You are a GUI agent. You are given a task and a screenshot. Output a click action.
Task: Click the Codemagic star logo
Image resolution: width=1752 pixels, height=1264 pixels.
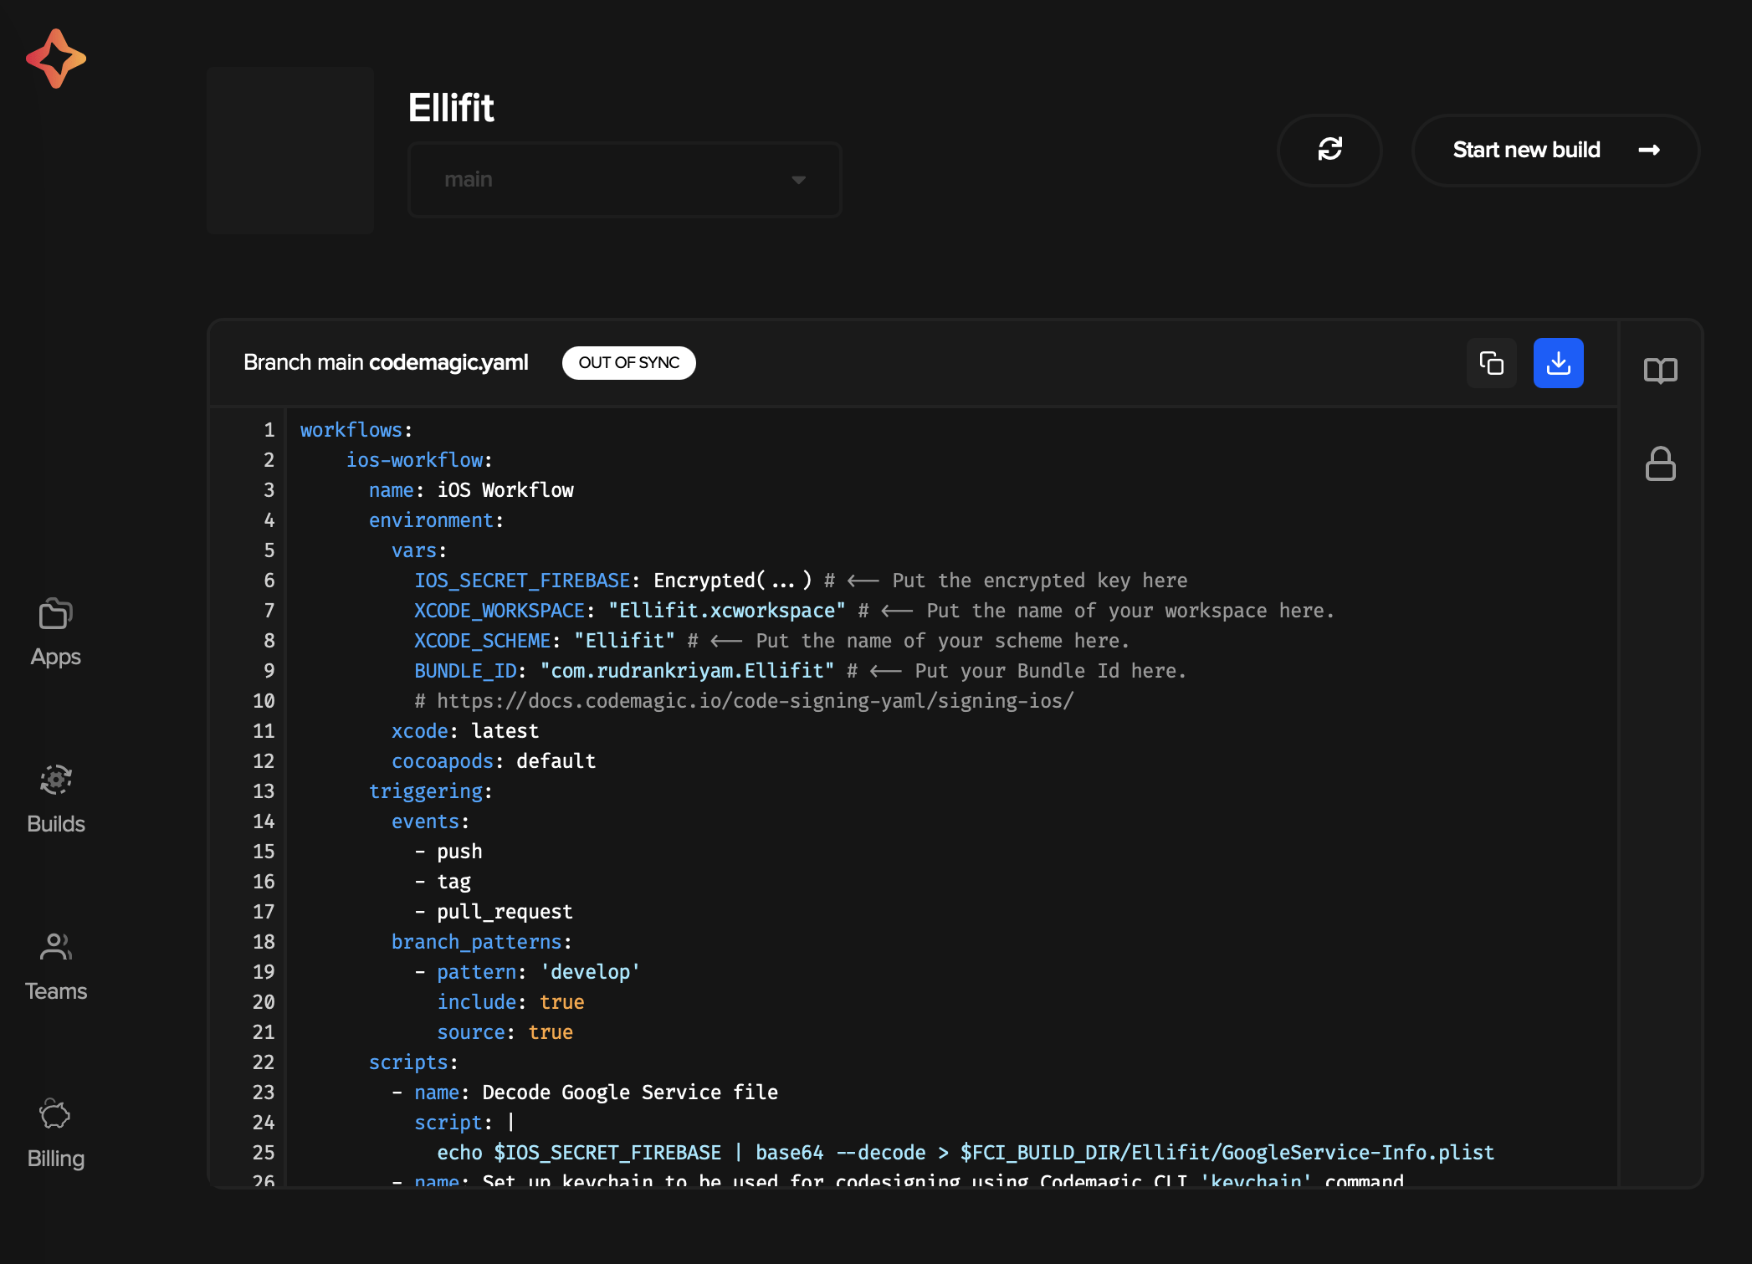[56, 59]
